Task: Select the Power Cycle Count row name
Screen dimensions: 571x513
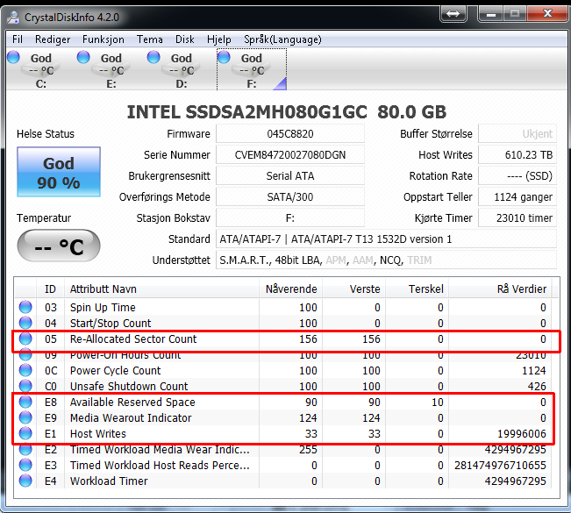Action: pyautogui.click(x=115, y=371)
